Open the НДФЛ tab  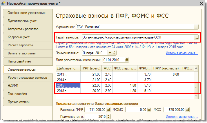click(x=28, y=86)
